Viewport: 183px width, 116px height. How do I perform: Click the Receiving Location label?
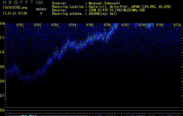tap(68, 7)
